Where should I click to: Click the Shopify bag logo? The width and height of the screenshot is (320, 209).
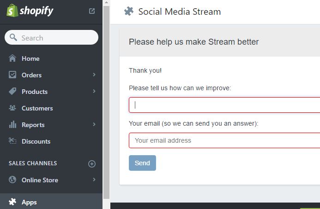(x=12, y=11)
